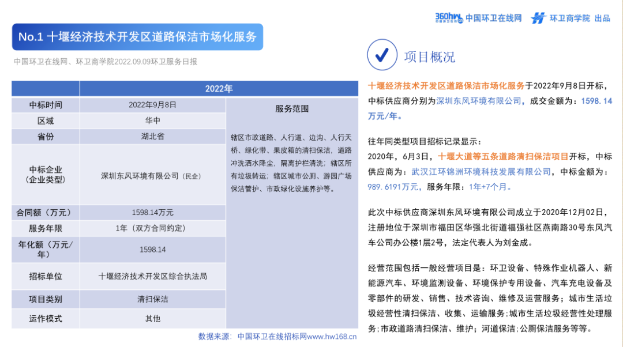Select the 十堰经济技术开发区综合执法局 cell
This screenshot has height=347, width=623.
pos(152,276)
